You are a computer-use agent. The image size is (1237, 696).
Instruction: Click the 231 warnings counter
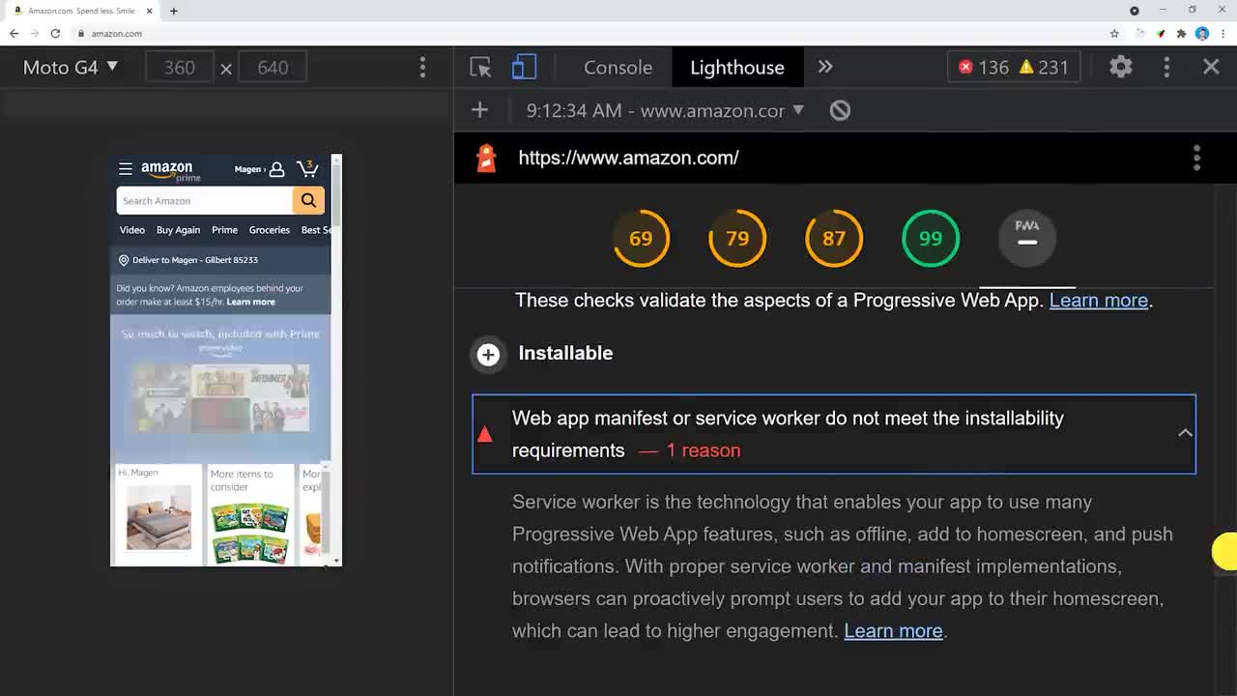(x=1044, y=68)
